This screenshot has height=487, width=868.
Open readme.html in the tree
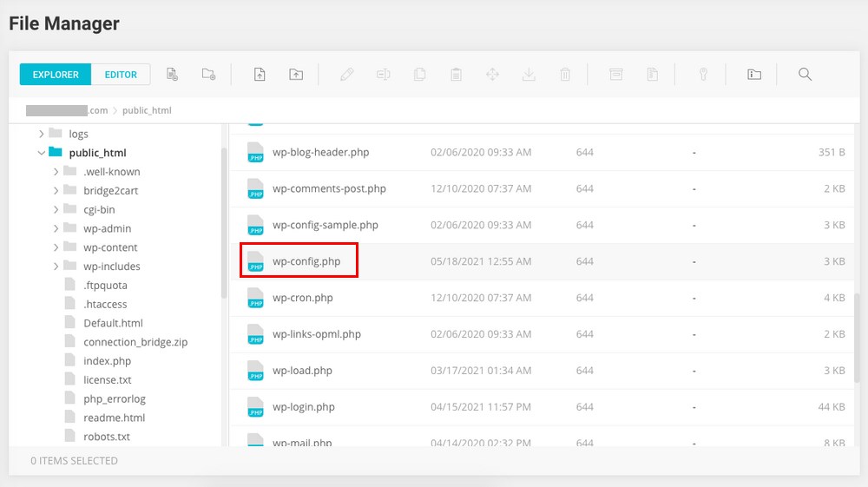coord(114,418)
